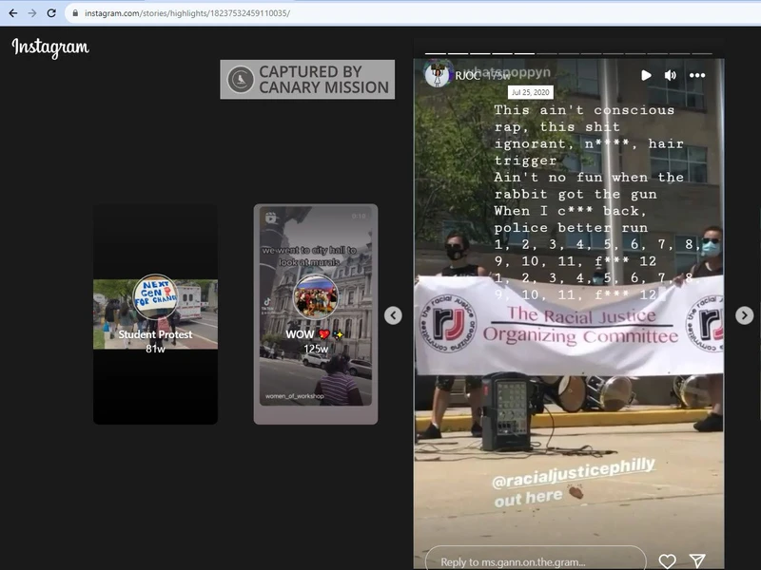Share the story via paper plane icon
This screenshot has width=761, height=570.
coord(697,560)
